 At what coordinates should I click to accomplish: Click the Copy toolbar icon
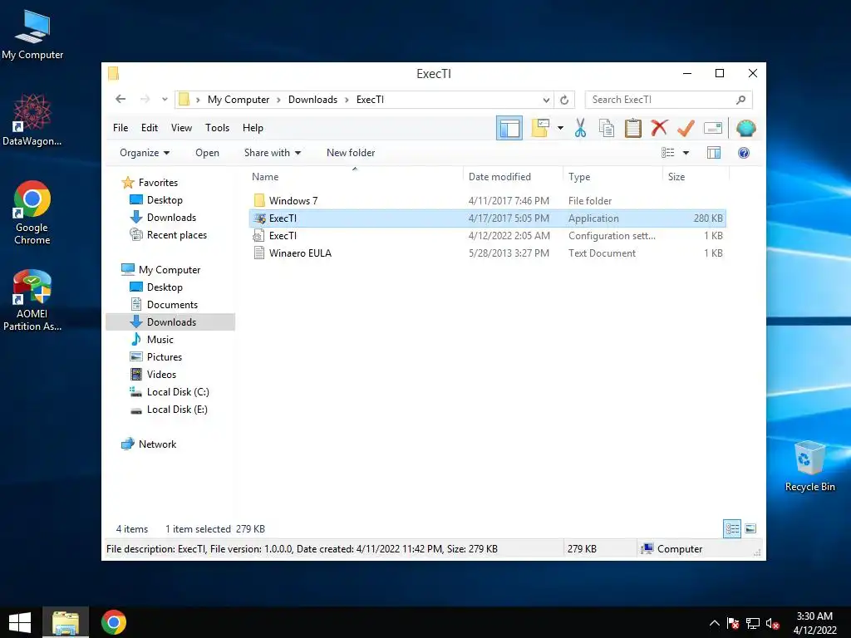pyautogui.click(x=606, y=129)
